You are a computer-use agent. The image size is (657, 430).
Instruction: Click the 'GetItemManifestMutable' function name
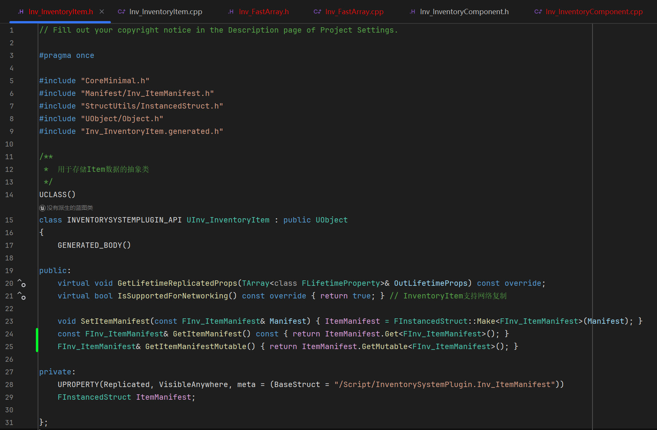tap(196, 347)
